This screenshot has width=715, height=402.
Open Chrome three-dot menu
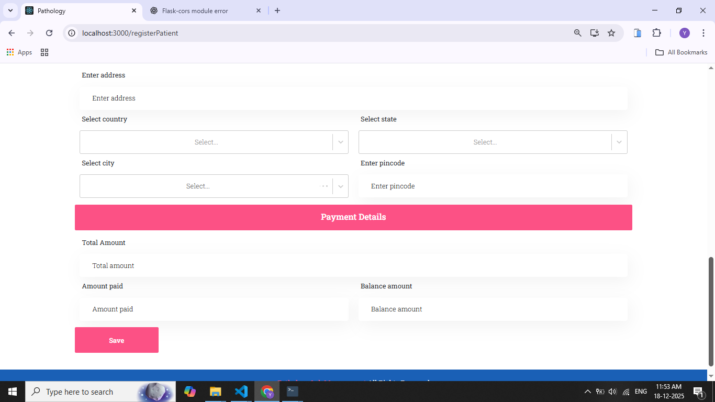click(703, 33)
